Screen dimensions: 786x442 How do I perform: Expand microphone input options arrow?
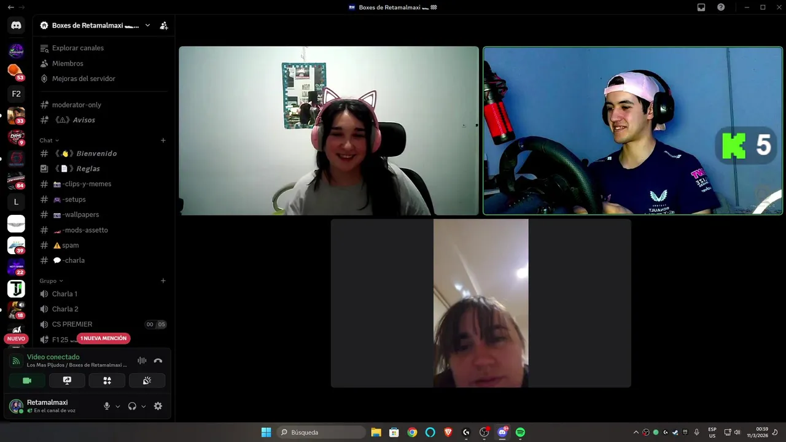pos(117,406)
